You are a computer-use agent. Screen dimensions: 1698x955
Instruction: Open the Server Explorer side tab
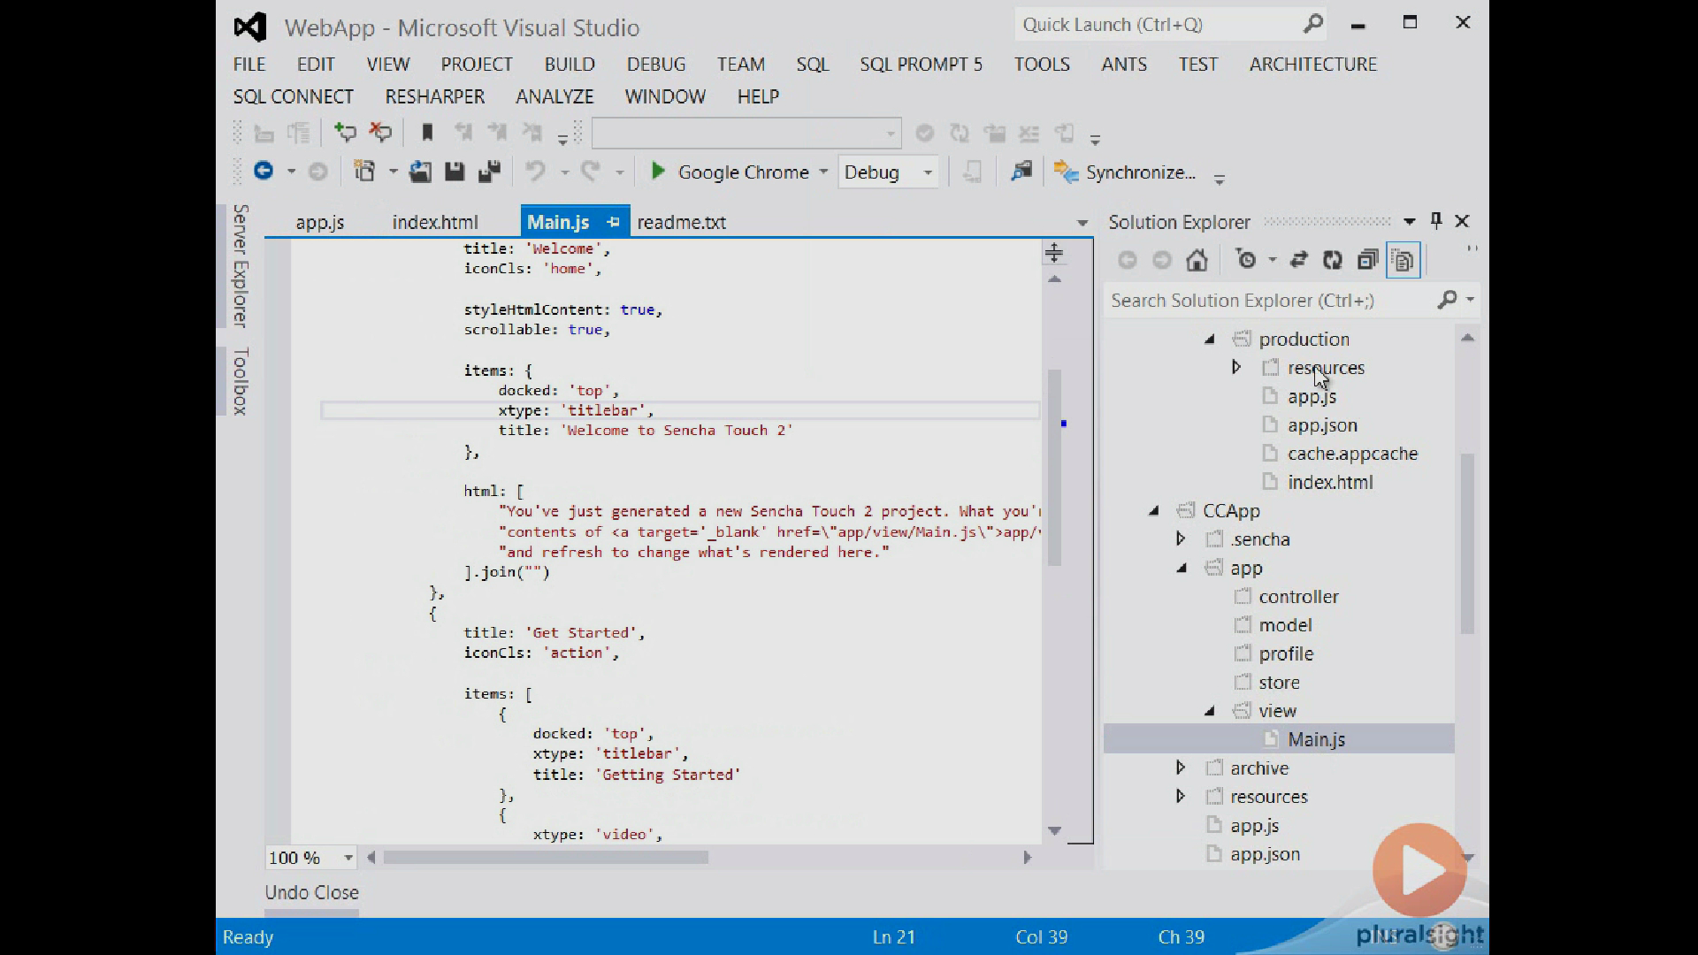click(241, 266)
